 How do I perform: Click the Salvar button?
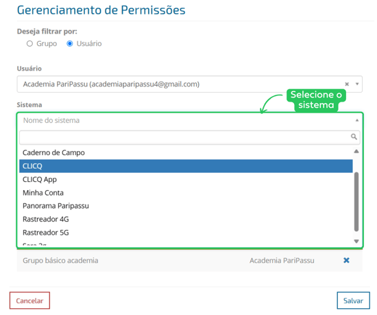coord(353,301)
